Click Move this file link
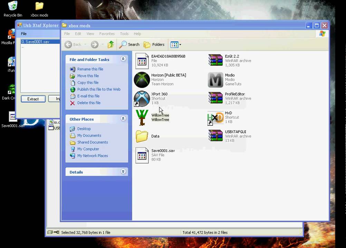The image size is (346, 248). [88, 76]
